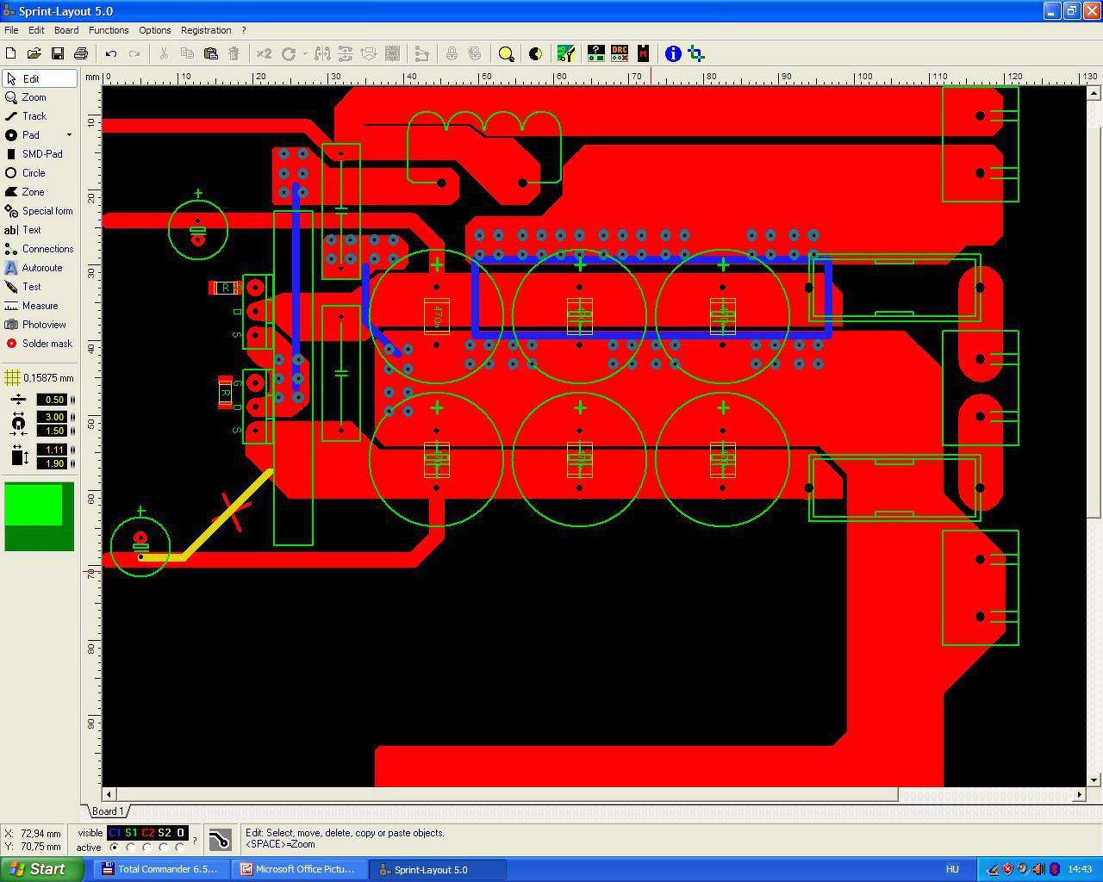
Task: Run the DRC design rule check
Action: [620, 53]
